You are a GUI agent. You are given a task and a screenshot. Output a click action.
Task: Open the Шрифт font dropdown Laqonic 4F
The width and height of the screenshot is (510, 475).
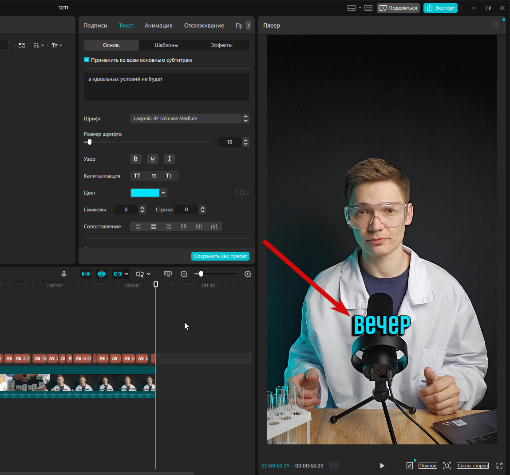[x=186, y=119]
